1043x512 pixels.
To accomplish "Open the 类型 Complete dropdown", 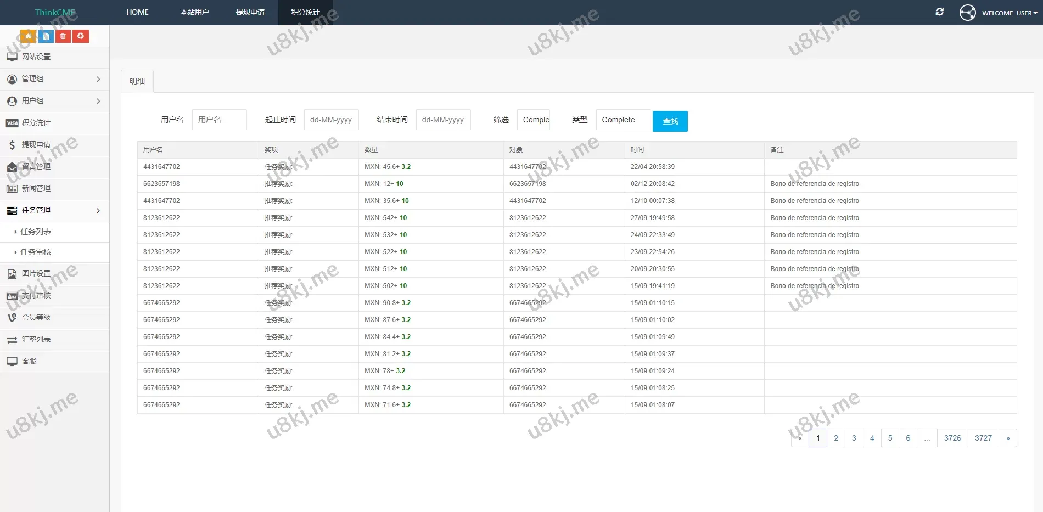I will [623, 120].
